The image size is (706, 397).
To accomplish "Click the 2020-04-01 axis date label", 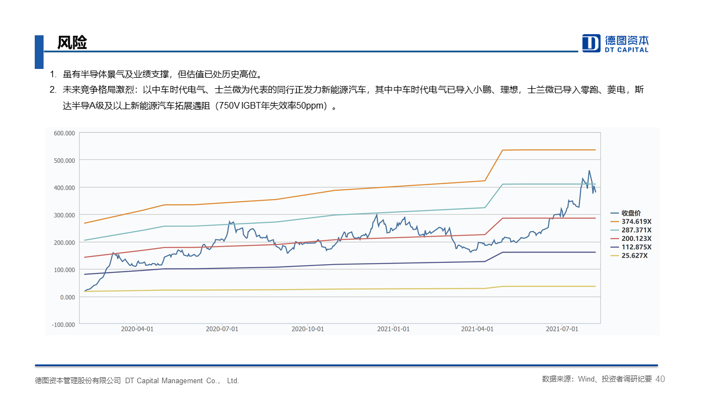I will click(137, 329).
